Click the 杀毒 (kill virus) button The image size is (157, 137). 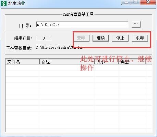point(140,38)
